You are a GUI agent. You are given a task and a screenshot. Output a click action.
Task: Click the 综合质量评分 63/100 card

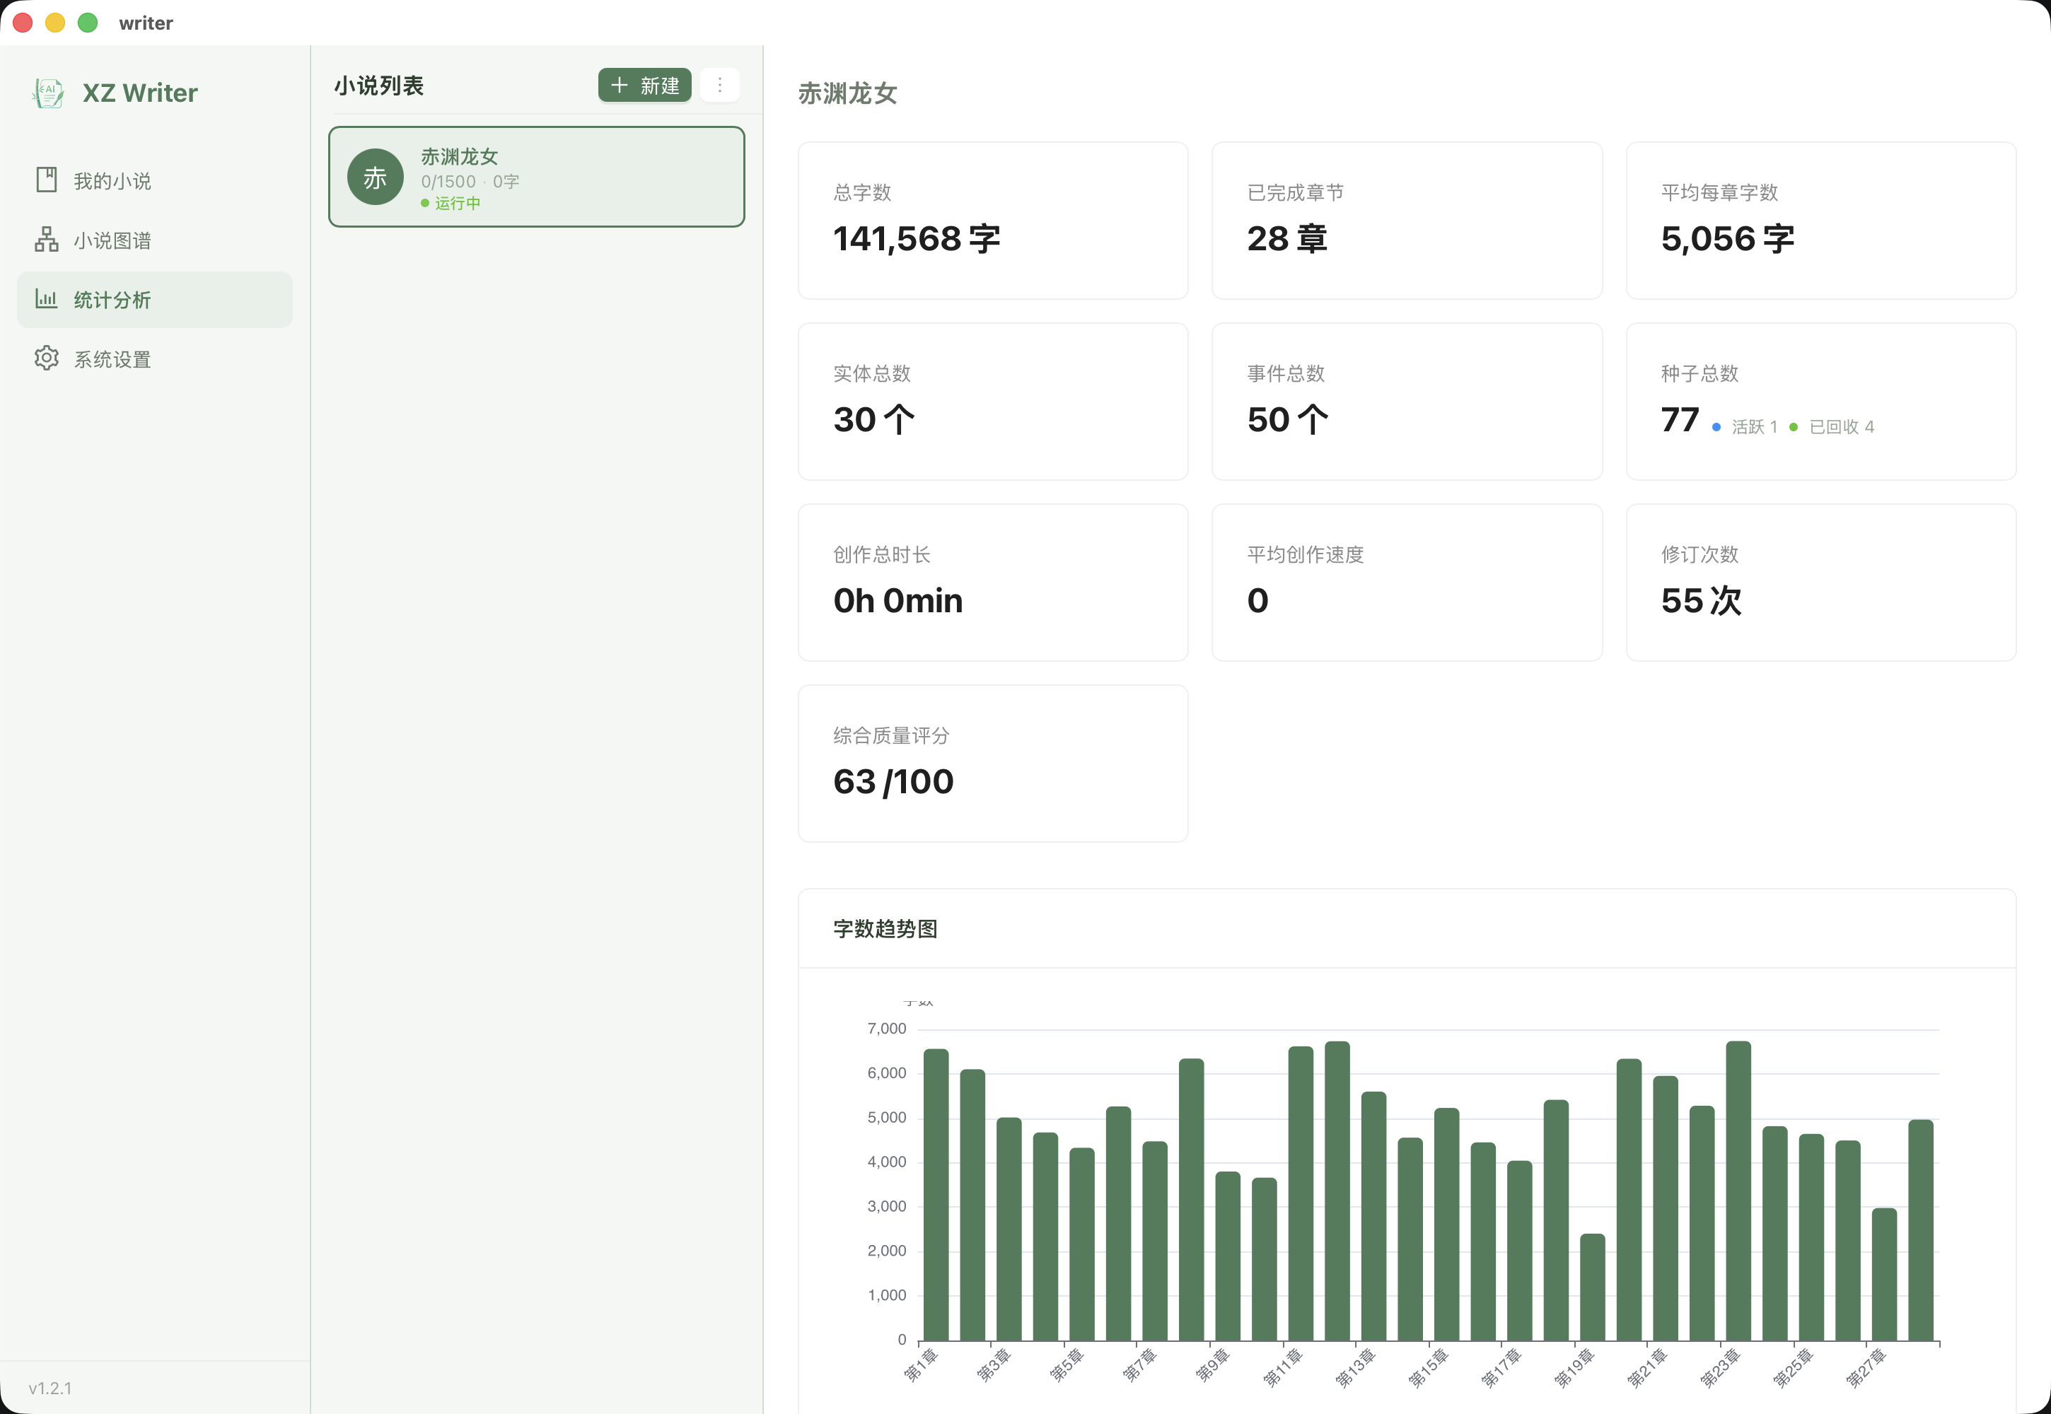993,763
